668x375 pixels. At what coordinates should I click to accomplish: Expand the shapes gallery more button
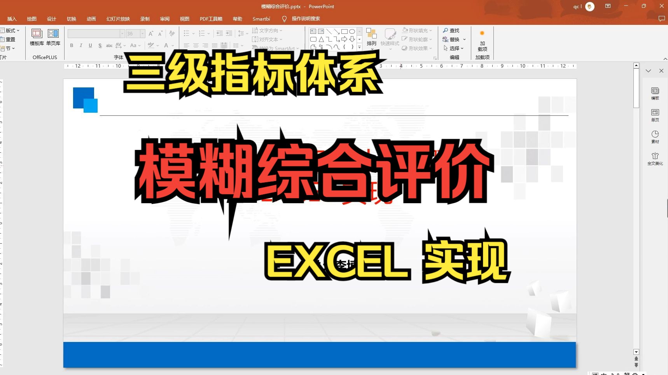pos(359,47)
